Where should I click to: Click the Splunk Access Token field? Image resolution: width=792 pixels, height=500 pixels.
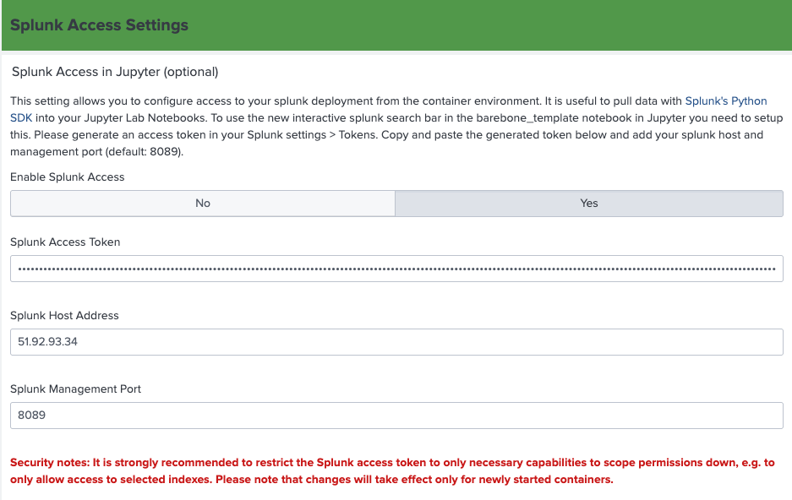[x=396, y=269]
